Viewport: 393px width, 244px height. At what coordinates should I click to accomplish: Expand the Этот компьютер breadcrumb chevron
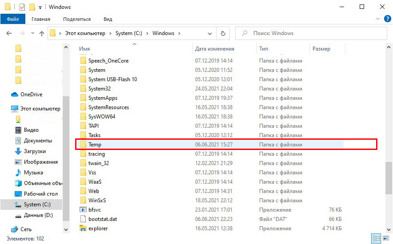(x=110, y=33)
